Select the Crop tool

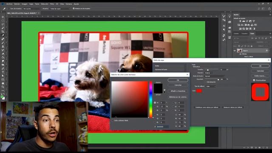(3, 31)
